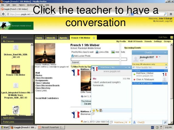Click into the class wall post field

pos(99,59)
